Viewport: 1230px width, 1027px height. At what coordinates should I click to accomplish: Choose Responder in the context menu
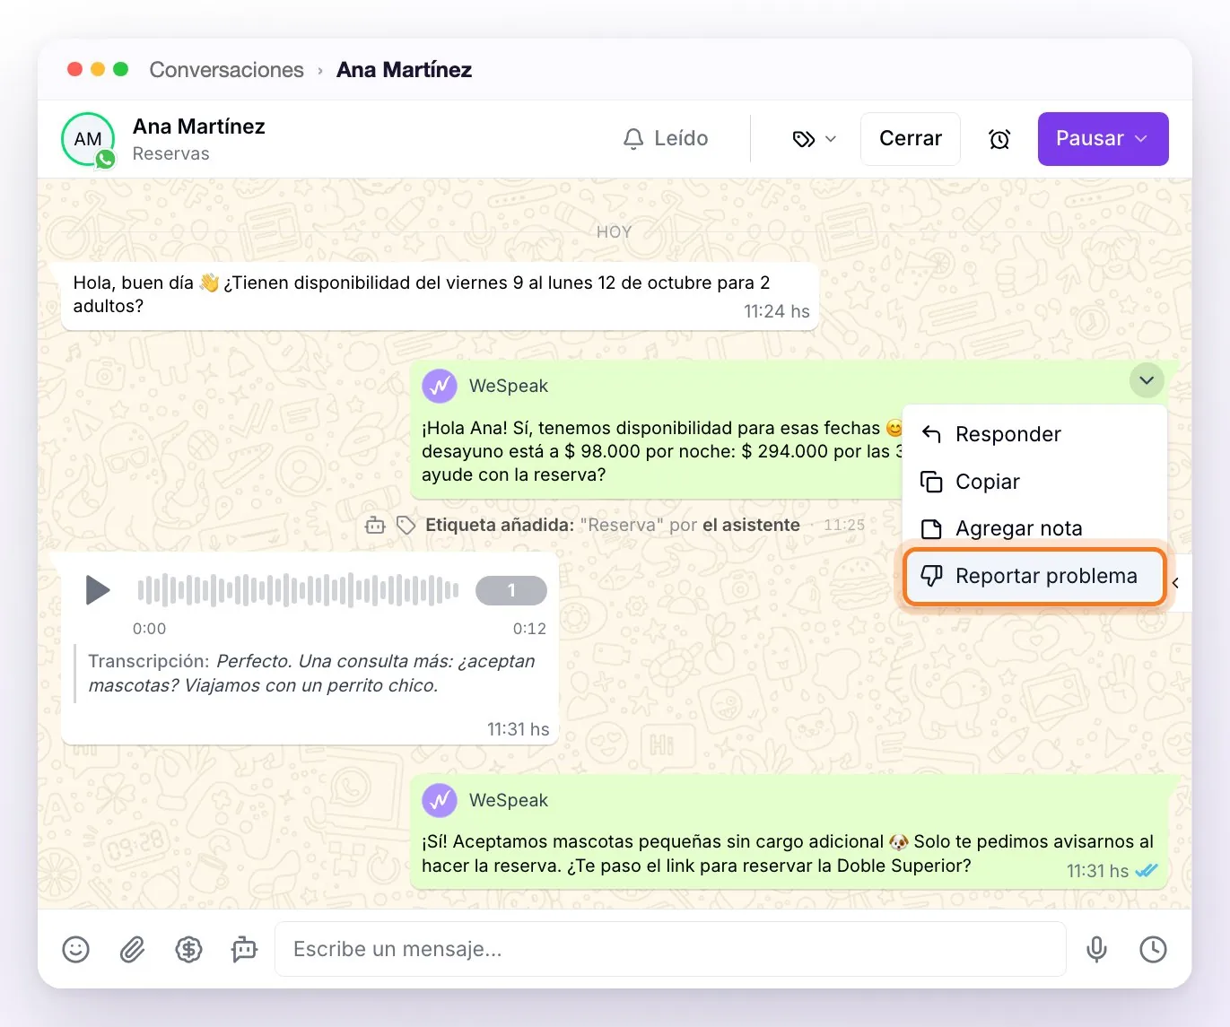1034,434
